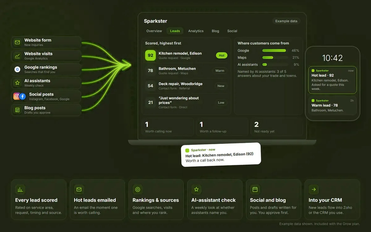This screenshot has width=371, height=232.
Task: Click the star icon beside AI assistants
Action: [17, 83]
